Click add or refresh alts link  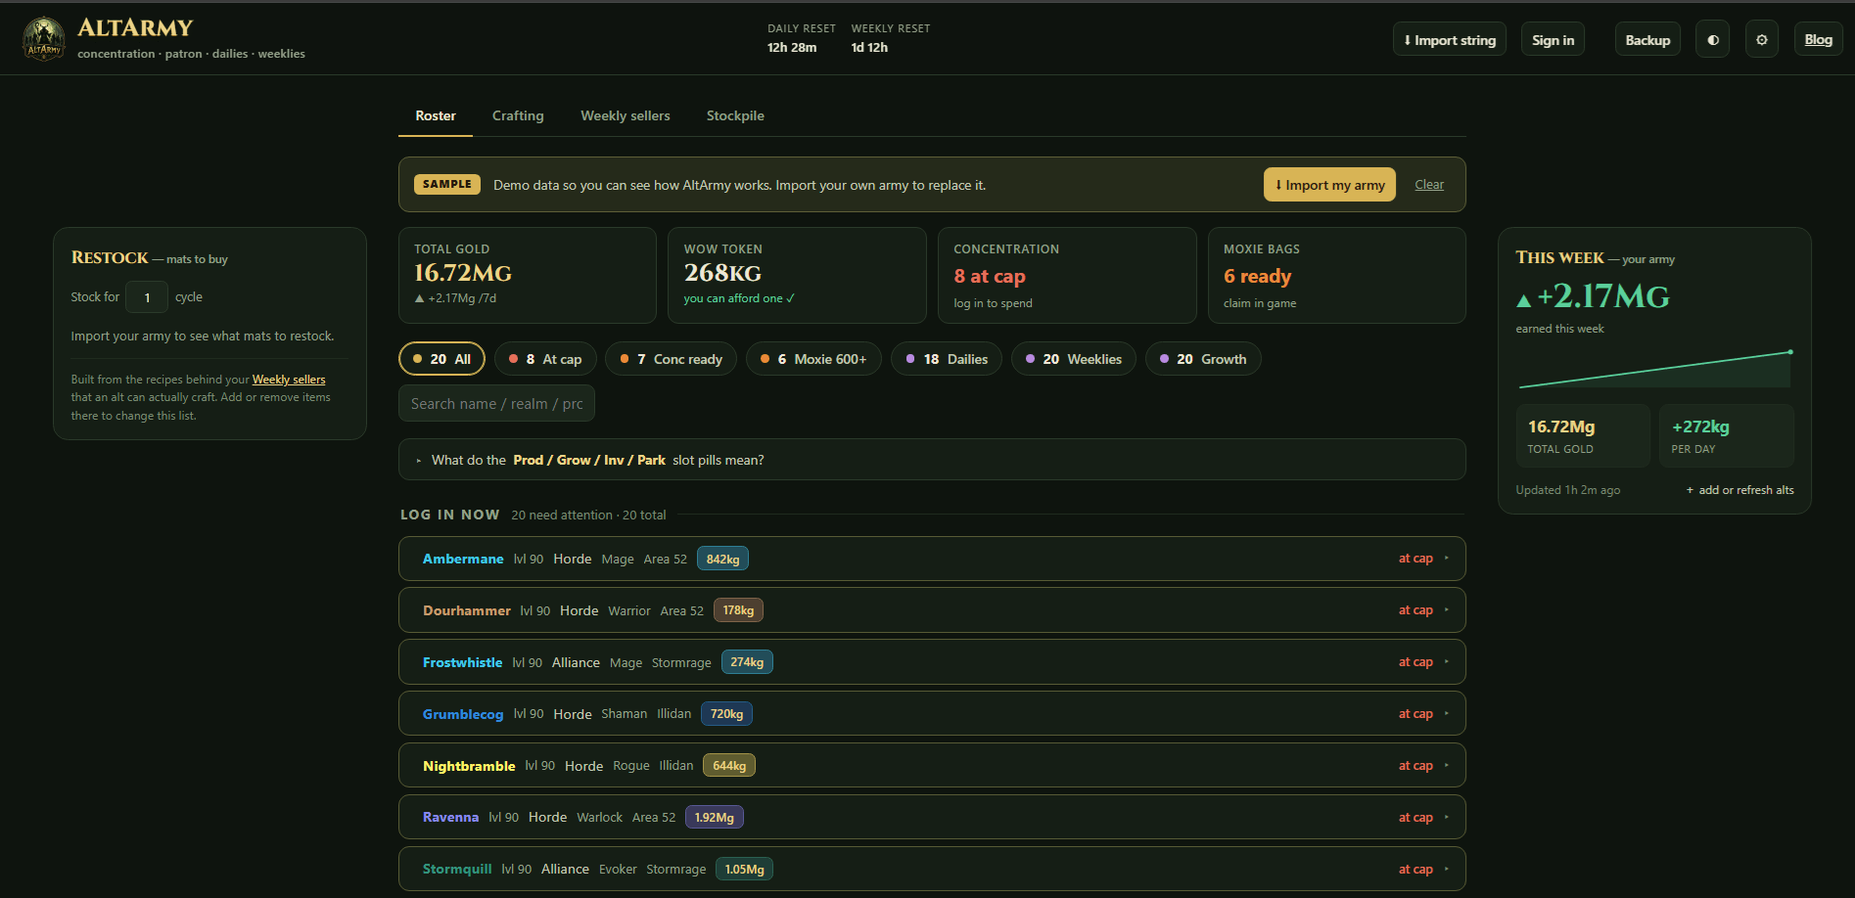tap(1739, 490)
